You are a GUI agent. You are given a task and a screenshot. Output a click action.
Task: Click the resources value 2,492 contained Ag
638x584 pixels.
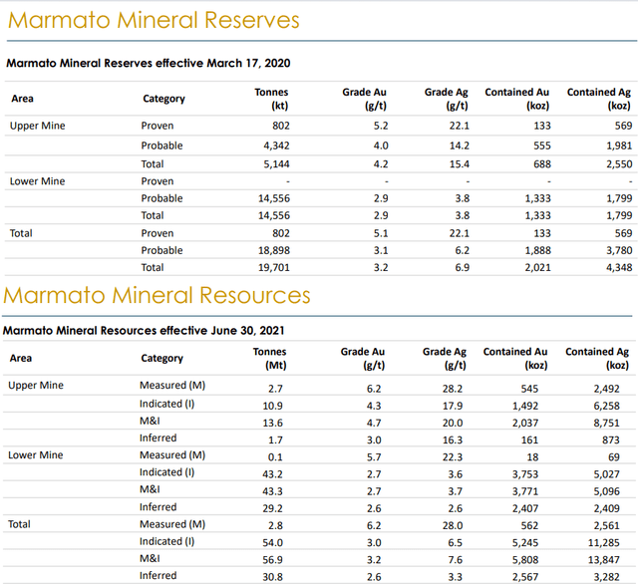[607, 389]
